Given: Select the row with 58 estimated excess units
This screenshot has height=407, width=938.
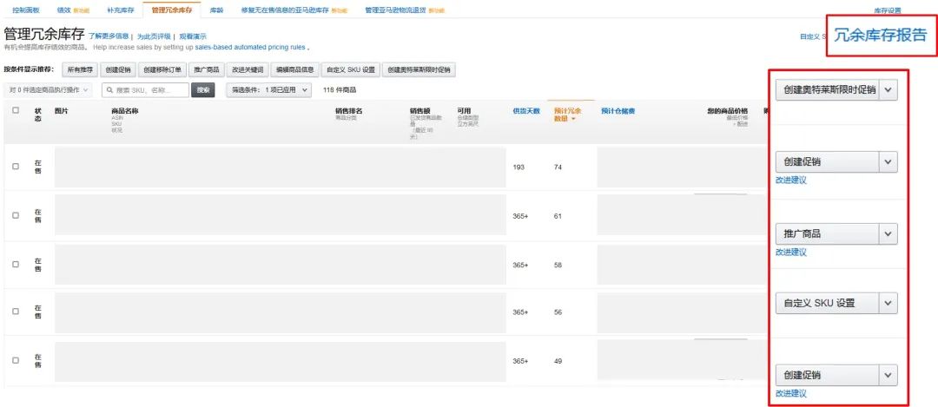Looking at the screenshot, I should (16, 264).
